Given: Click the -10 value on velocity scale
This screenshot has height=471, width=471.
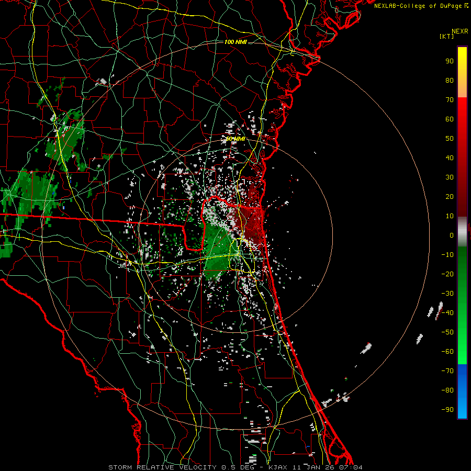Looking at the screenshot, I should point(447,255).
